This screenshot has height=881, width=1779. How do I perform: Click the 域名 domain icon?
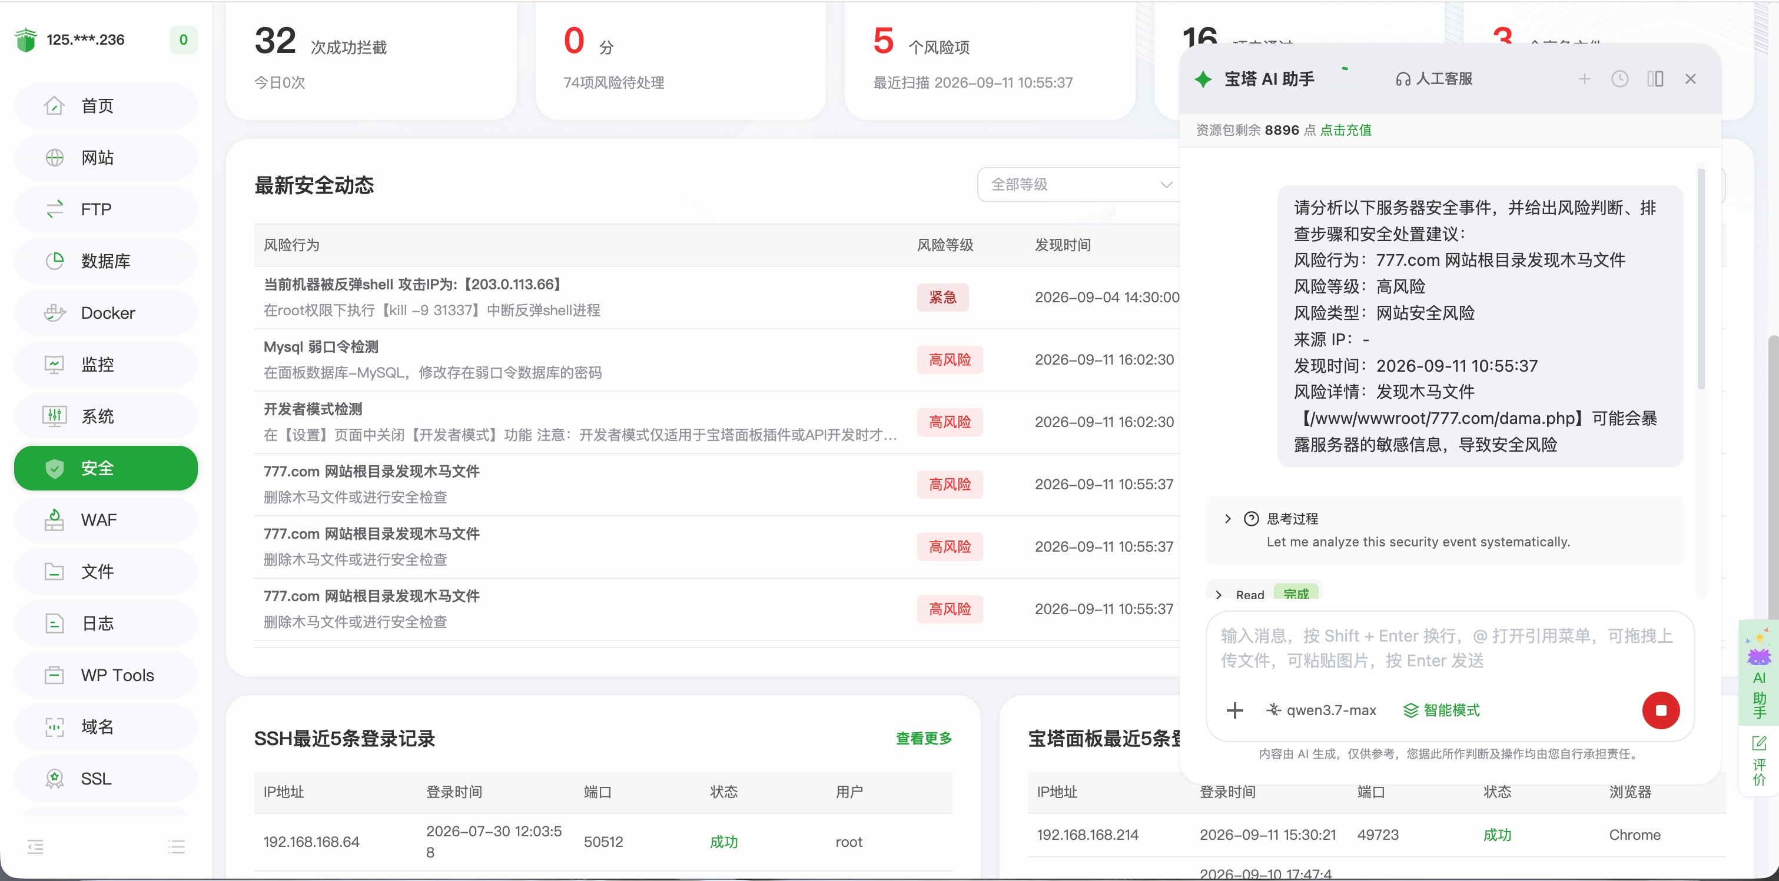click(55, 727)
